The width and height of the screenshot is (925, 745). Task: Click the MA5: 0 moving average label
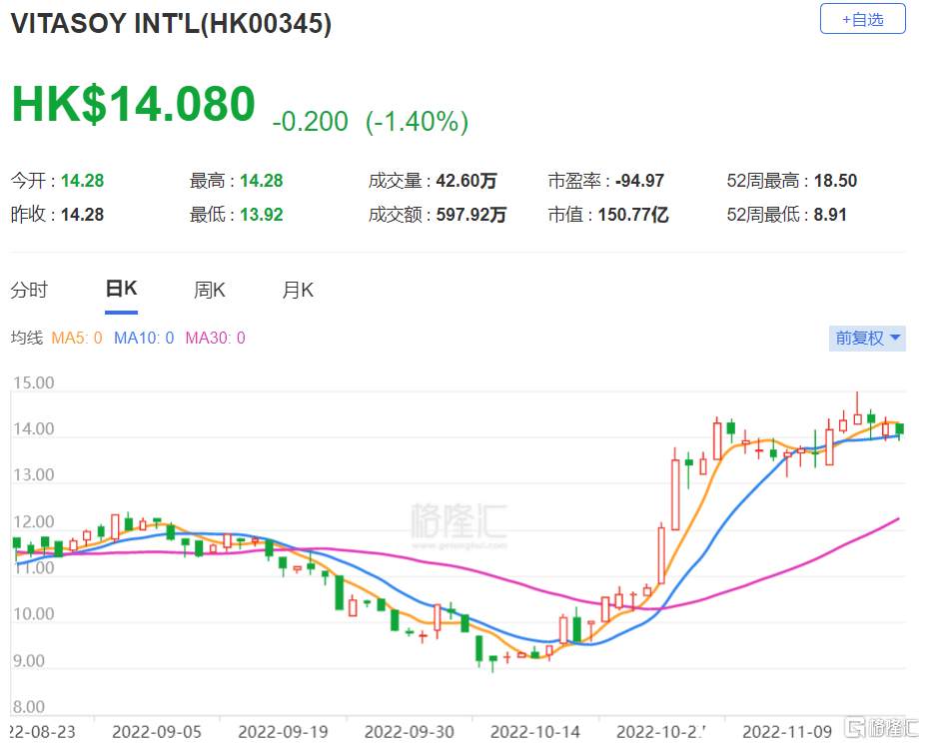77,338
